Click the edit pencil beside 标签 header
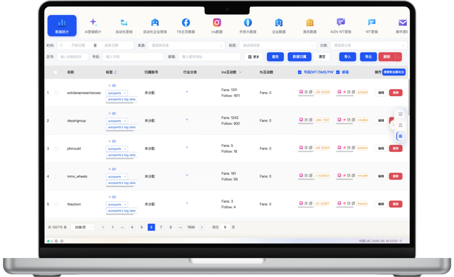454x277 pixels. coord(115,72)
